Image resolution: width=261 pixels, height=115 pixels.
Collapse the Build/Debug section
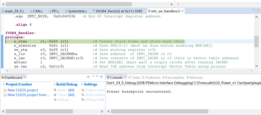(54, 84)
